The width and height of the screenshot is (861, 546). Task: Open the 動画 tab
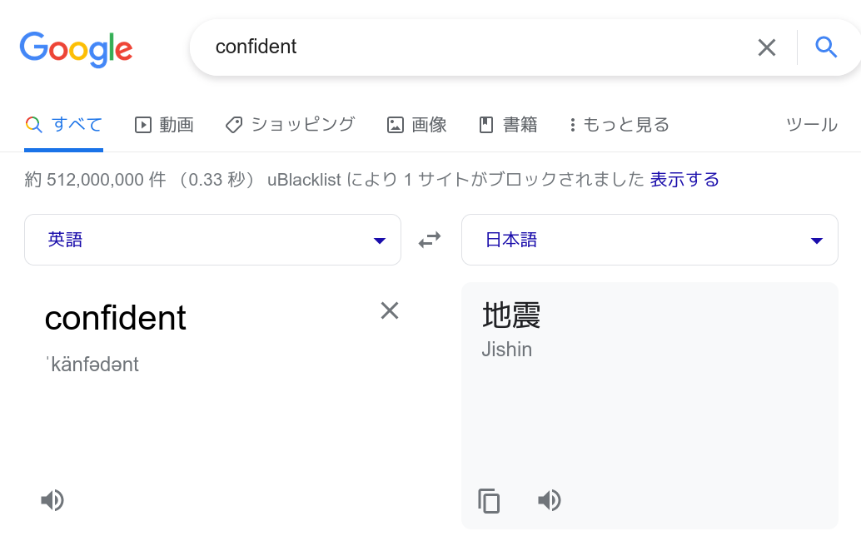164,125
